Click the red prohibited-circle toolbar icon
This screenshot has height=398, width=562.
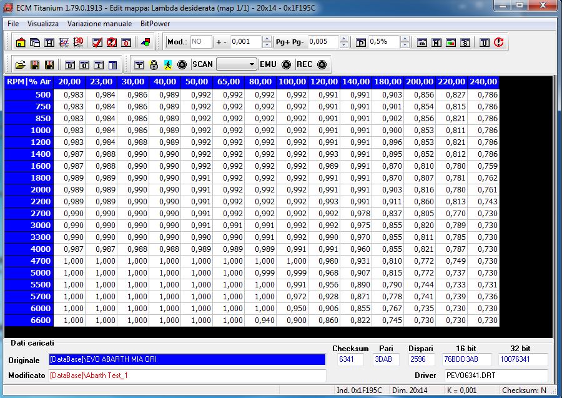[x=112, y=42]
